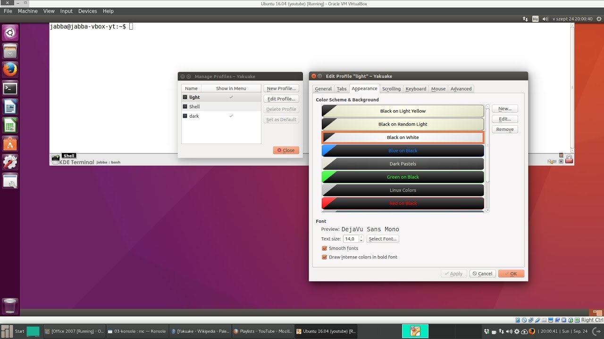Select the Shell profile row
This screenshot has width=604, height=339.
pyautogui.click(x=221, y=106)
